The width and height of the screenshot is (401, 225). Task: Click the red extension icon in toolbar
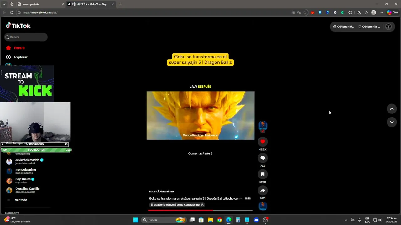312,12
